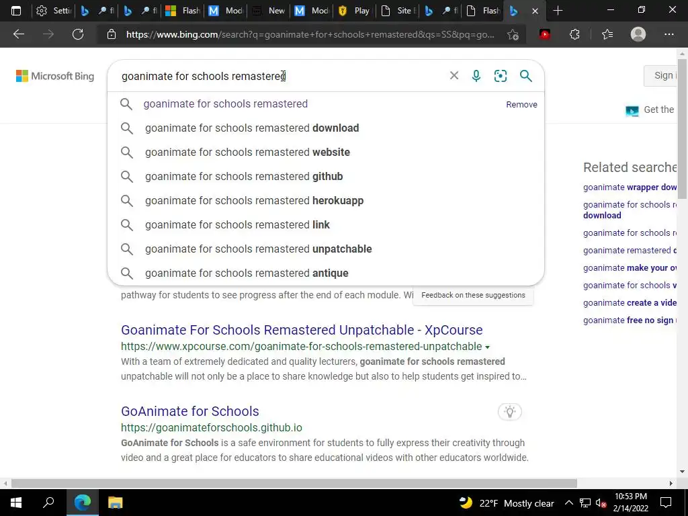
Task: Show hidden system tray icons
Action: [x=568, y=503]
